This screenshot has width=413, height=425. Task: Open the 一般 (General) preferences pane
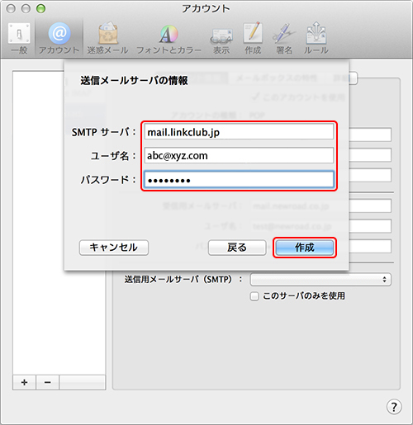pos(19,39)
